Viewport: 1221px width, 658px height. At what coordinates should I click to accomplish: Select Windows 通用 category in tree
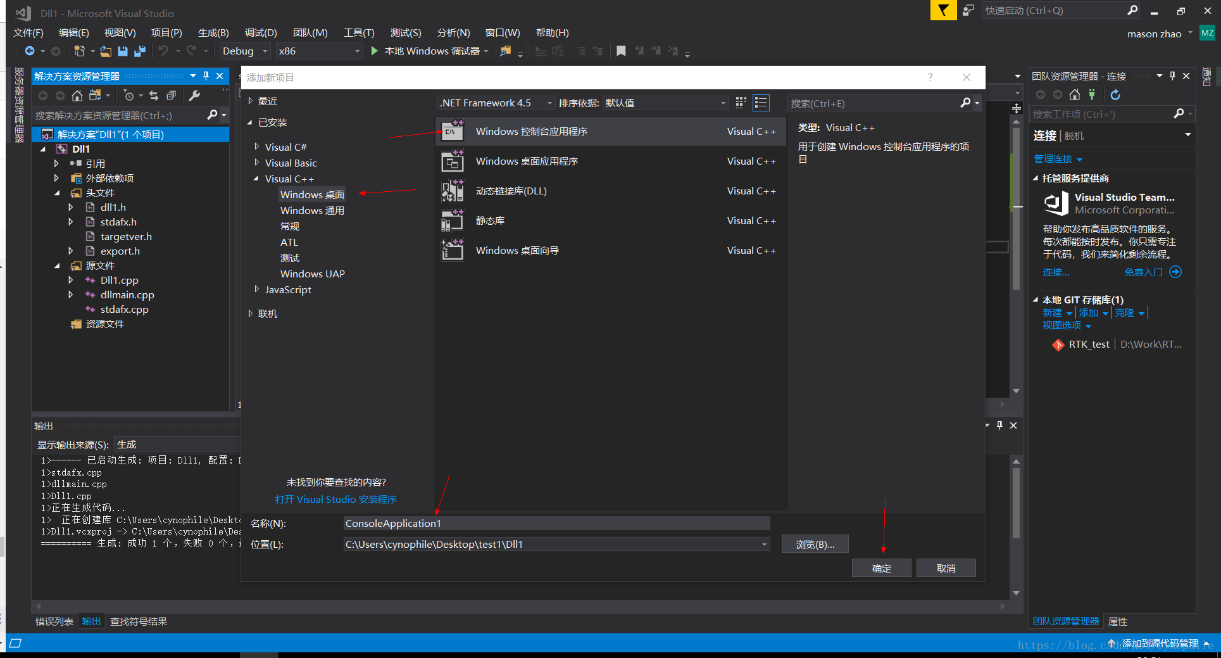click(x=312, y=210)
